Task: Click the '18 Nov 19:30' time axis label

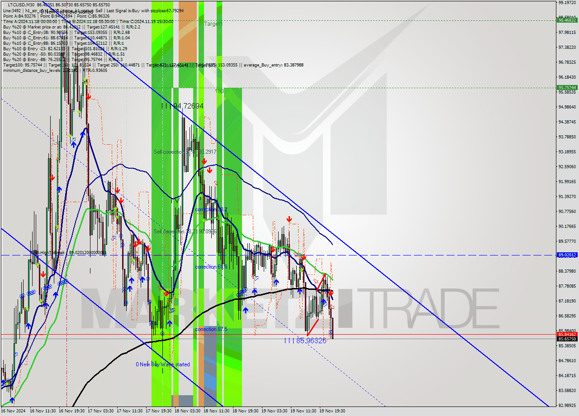Action: point(246,411)
